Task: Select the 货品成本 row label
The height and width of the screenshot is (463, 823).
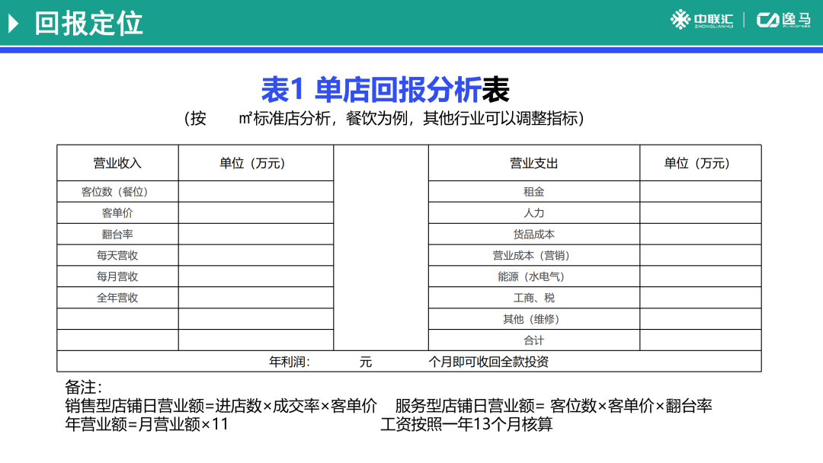Action: tap(535, 234)
